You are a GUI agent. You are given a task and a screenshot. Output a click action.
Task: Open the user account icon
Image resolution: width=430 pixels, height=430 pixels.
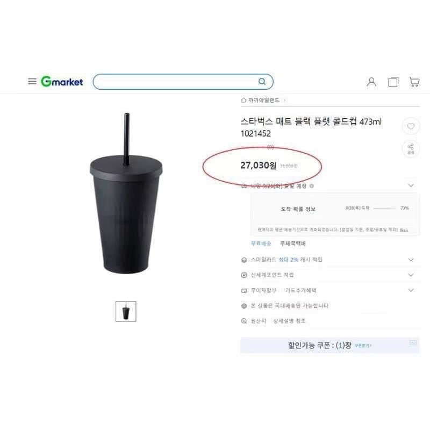pos(371,82)
